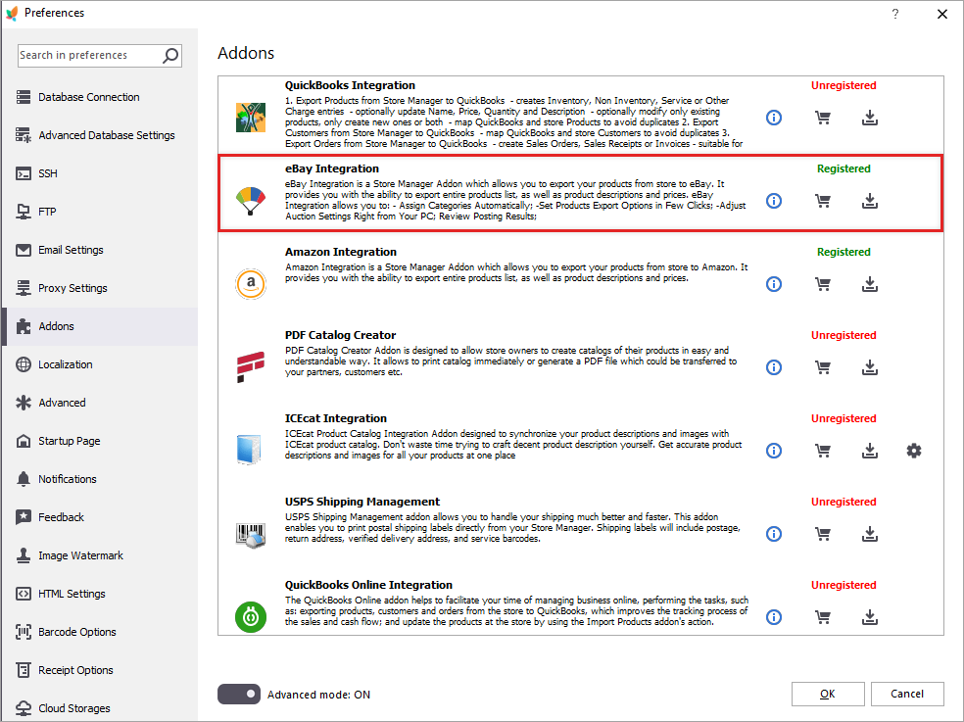Click the help question mark icon
964x722 pixels.
895,14
